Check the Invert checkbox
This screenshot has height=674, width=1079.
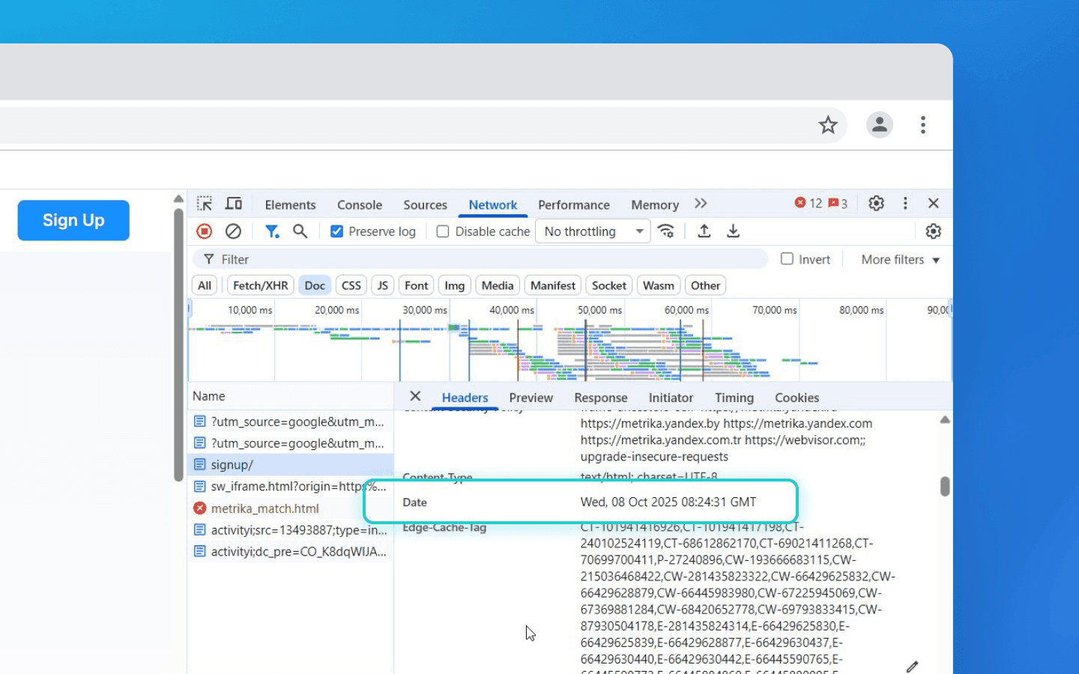pyautogui.click(x=787, y=258)
